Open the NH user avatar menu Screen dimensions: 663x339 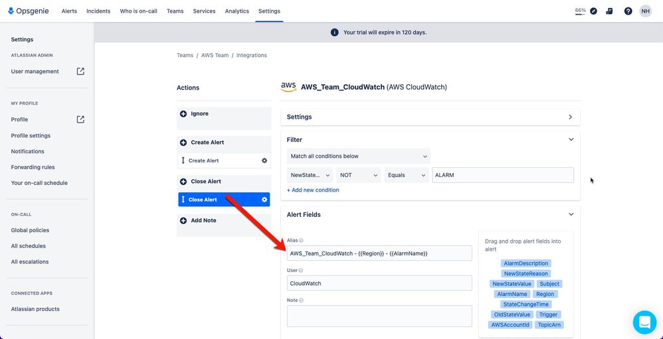pos(645,11)
